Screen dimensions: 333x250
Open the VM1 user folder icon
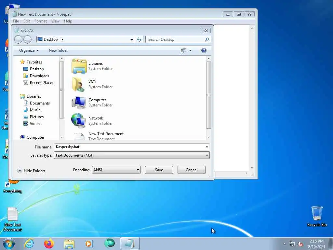pyautogui.click(x=79, y=84)
